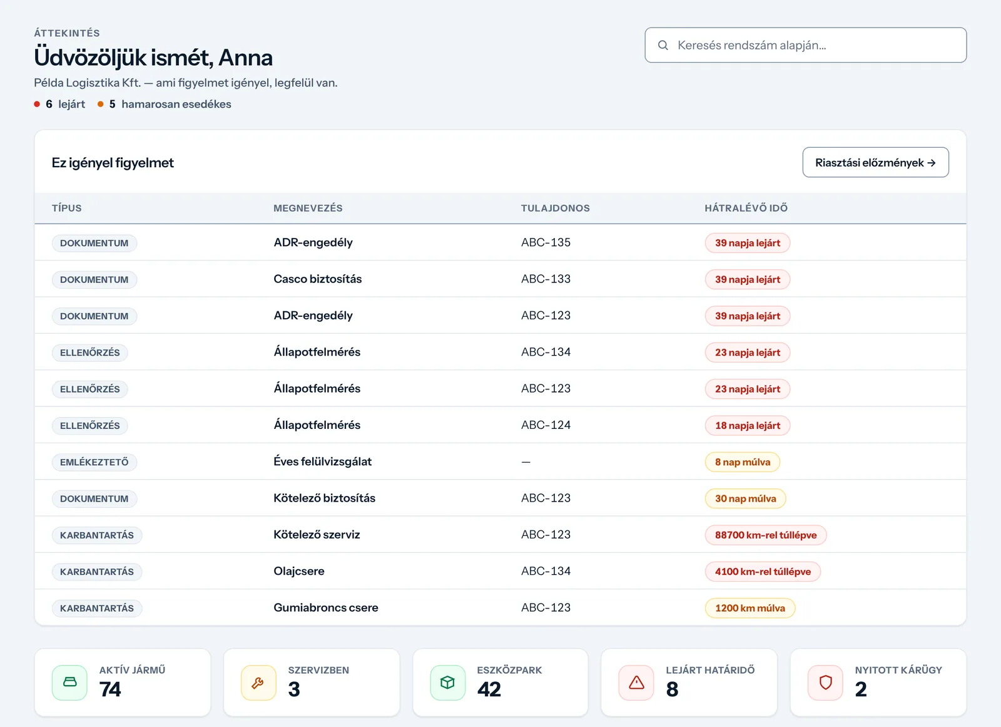Click the Tulajdonos column header

click(x=556, y=208)
